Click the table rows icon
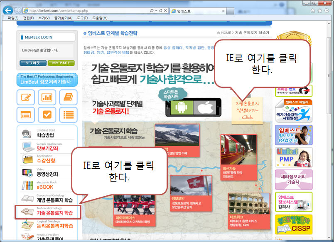The height and width of the screenshot is (242, 334). click(26, 115)
